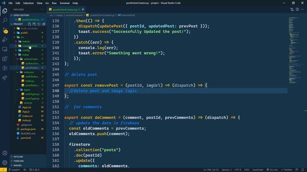The height and width of the screenshot is (172, 307).
Task: Click the minimap code overview
Action: pos(295,50)
